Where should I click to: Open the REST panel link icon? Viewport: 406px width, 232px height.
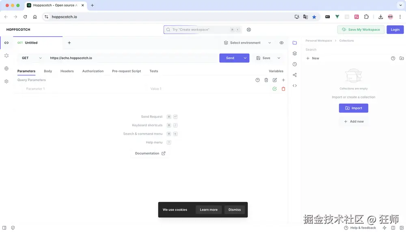click(6, 43)
